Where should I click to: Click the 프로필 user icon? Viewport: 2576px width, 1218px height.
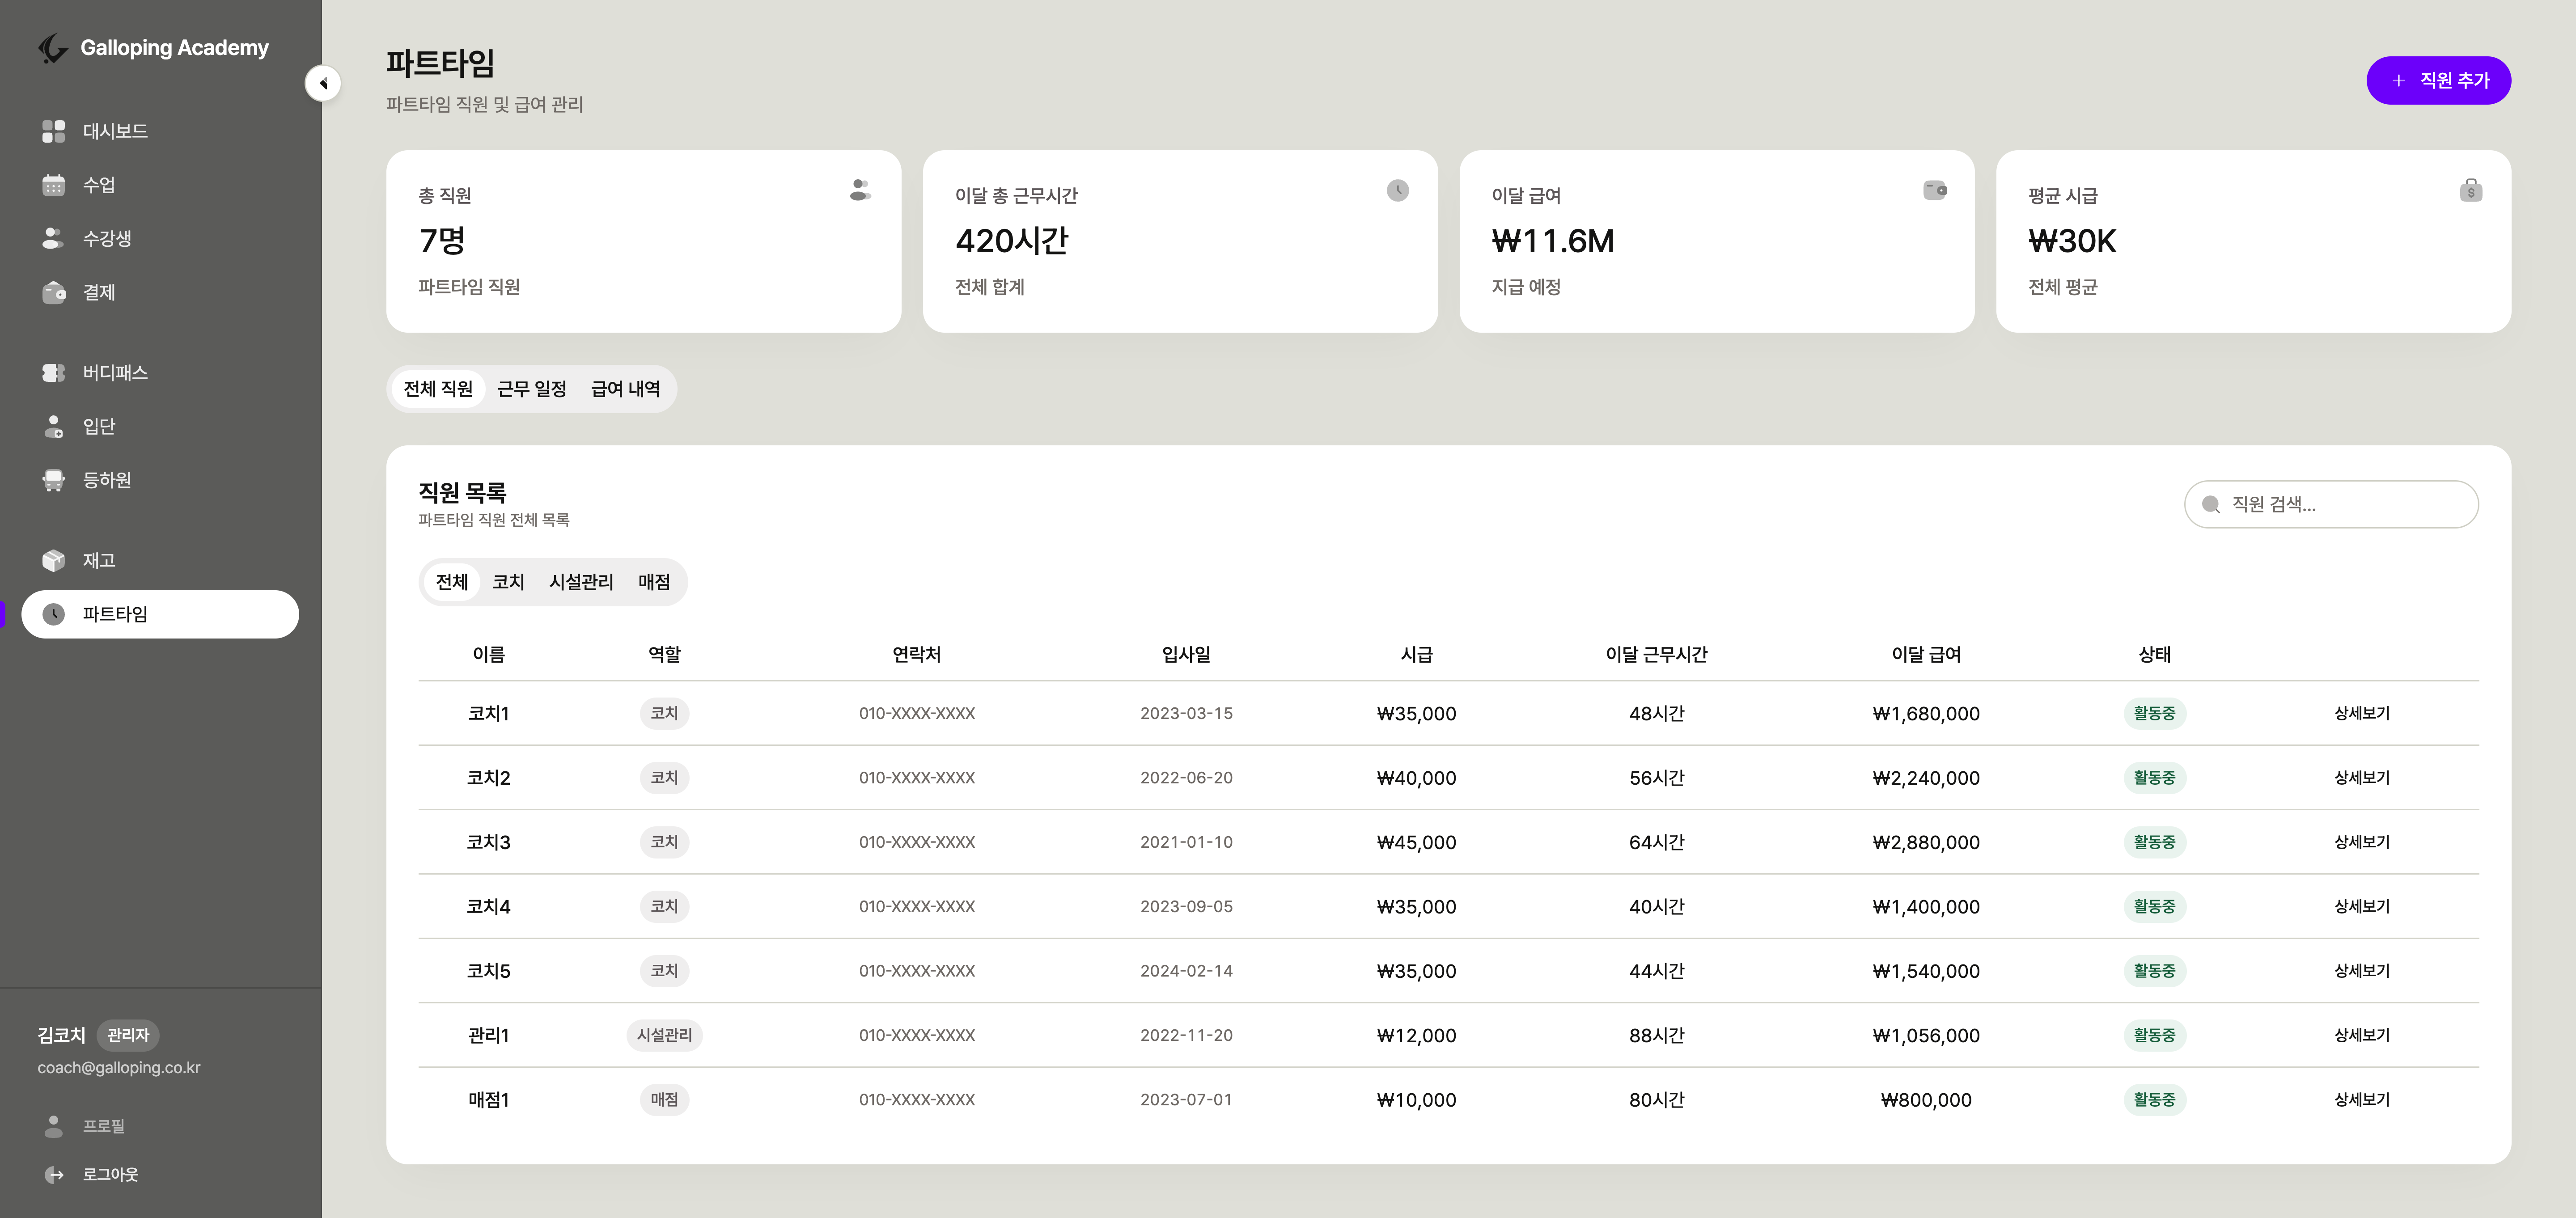pyautogui.click(x=54, y=1126)
